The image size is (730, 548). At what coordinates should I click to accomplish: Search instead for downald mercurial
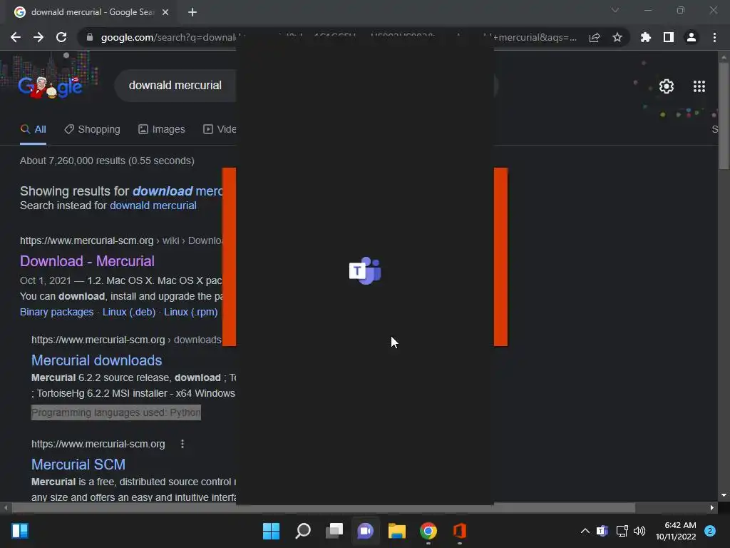pyautogui.click(x=153, y=205)
